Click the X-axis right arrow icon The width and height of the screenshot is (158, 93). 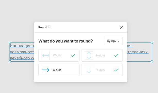pos(46,70)
